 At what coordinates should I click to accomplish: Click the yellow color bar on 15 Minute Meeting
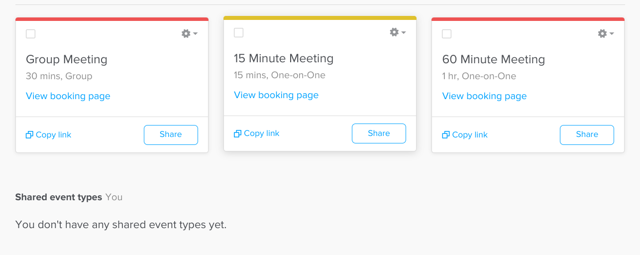point(320,18)
